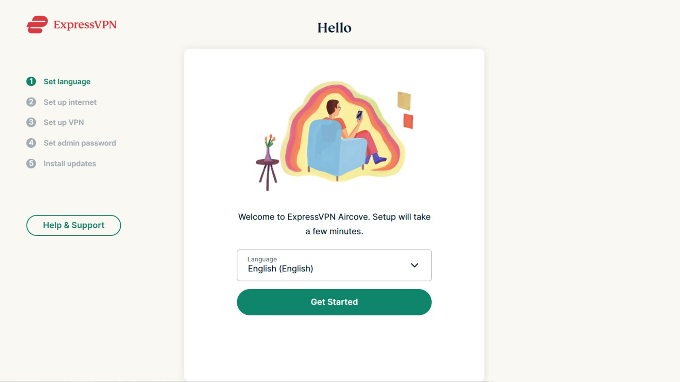The height and width of the screenshot is (382, 680).
Task: Click the step 4 number circle
Action: pyautogui.click(x=31, y=143)
